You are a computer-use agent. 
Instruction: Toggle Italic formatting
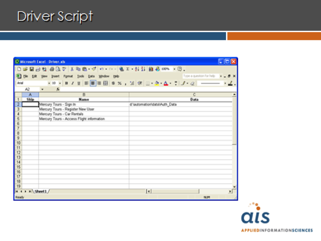(72, 83)
